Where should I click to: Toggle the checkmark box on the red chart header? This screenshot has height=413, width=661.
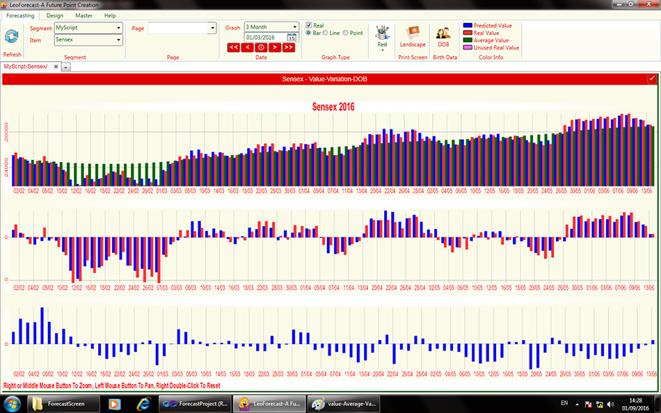(x=652, y=79)
